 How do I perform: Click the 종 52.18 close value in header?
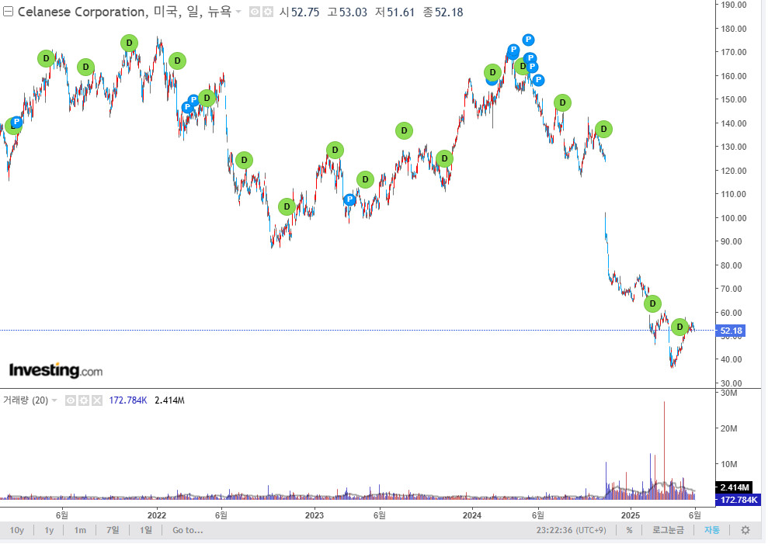[443, 12]
